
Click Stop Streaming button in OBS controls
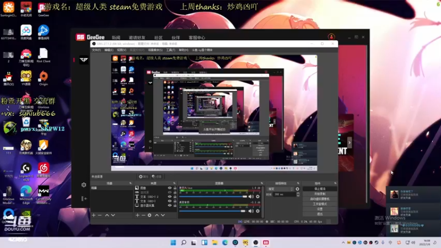pyautogui.click(x=320, y=189)
